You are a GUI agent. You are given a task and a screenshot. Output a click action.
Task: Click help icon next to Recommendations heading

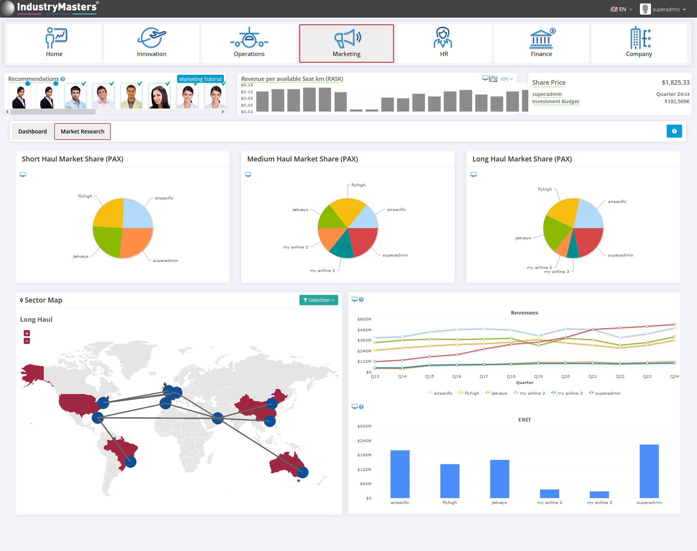pos(63,79)
